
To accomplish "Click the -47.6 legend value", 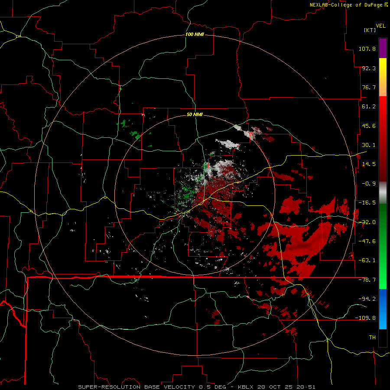I will click(367, 241).
